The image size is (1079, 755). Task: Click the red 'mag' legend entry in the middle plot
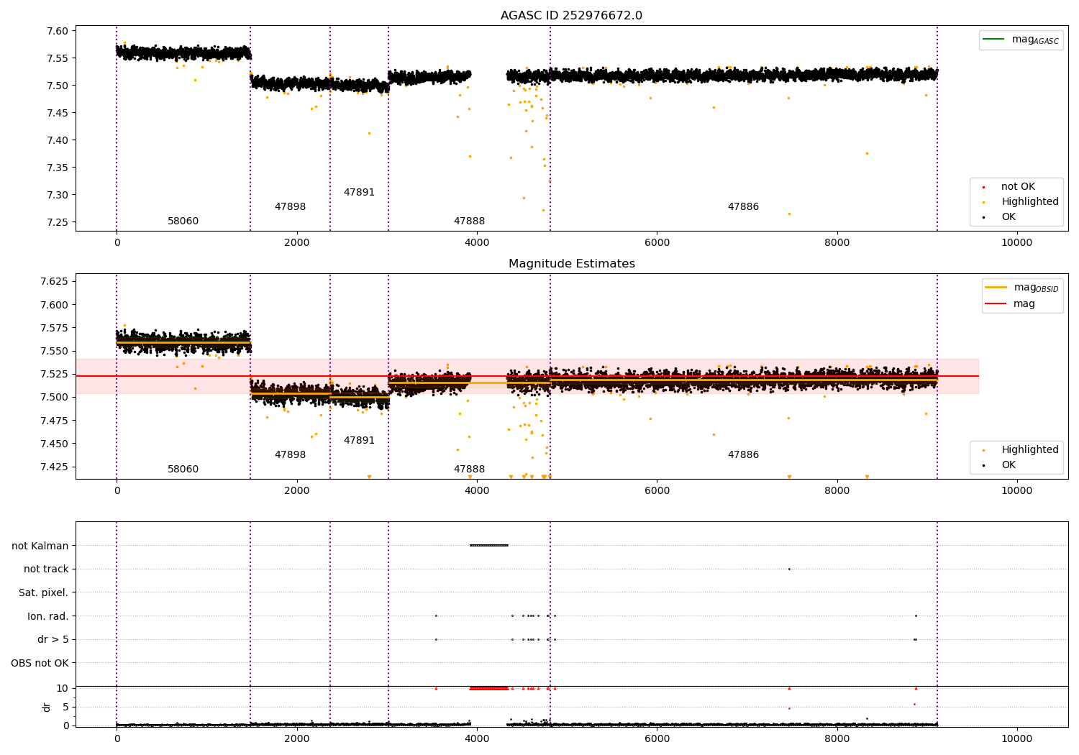click(x=1011, y=304)
